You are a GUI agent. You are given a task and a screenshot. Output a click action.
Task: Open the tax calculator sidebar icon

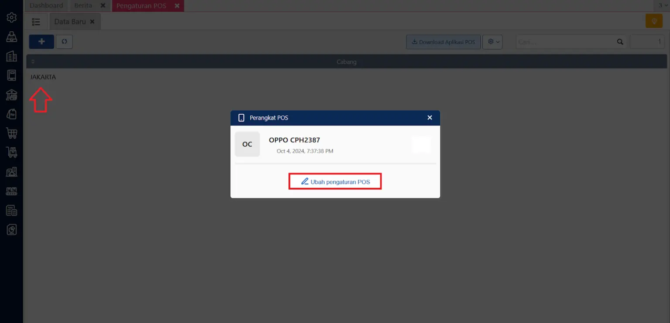[11, 211]
